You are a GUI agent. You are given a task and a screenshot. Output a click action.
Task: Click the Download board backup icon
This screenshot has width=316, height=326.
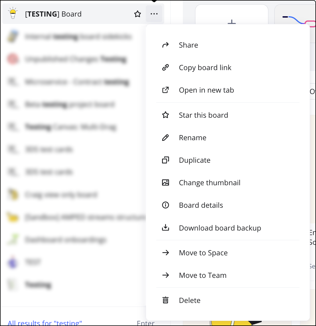pos(165,228)
